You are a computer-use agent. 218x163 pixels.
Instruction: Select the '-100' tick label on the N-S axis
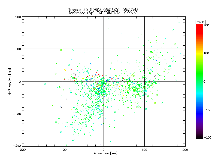tap(17, 114)
